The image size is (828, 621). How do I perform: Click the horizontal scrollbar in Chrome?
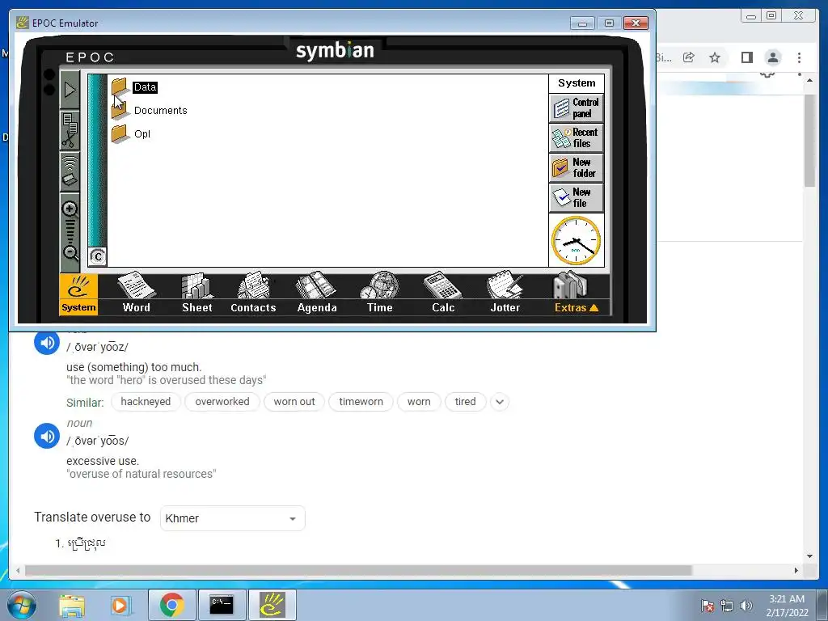[358, 570]
